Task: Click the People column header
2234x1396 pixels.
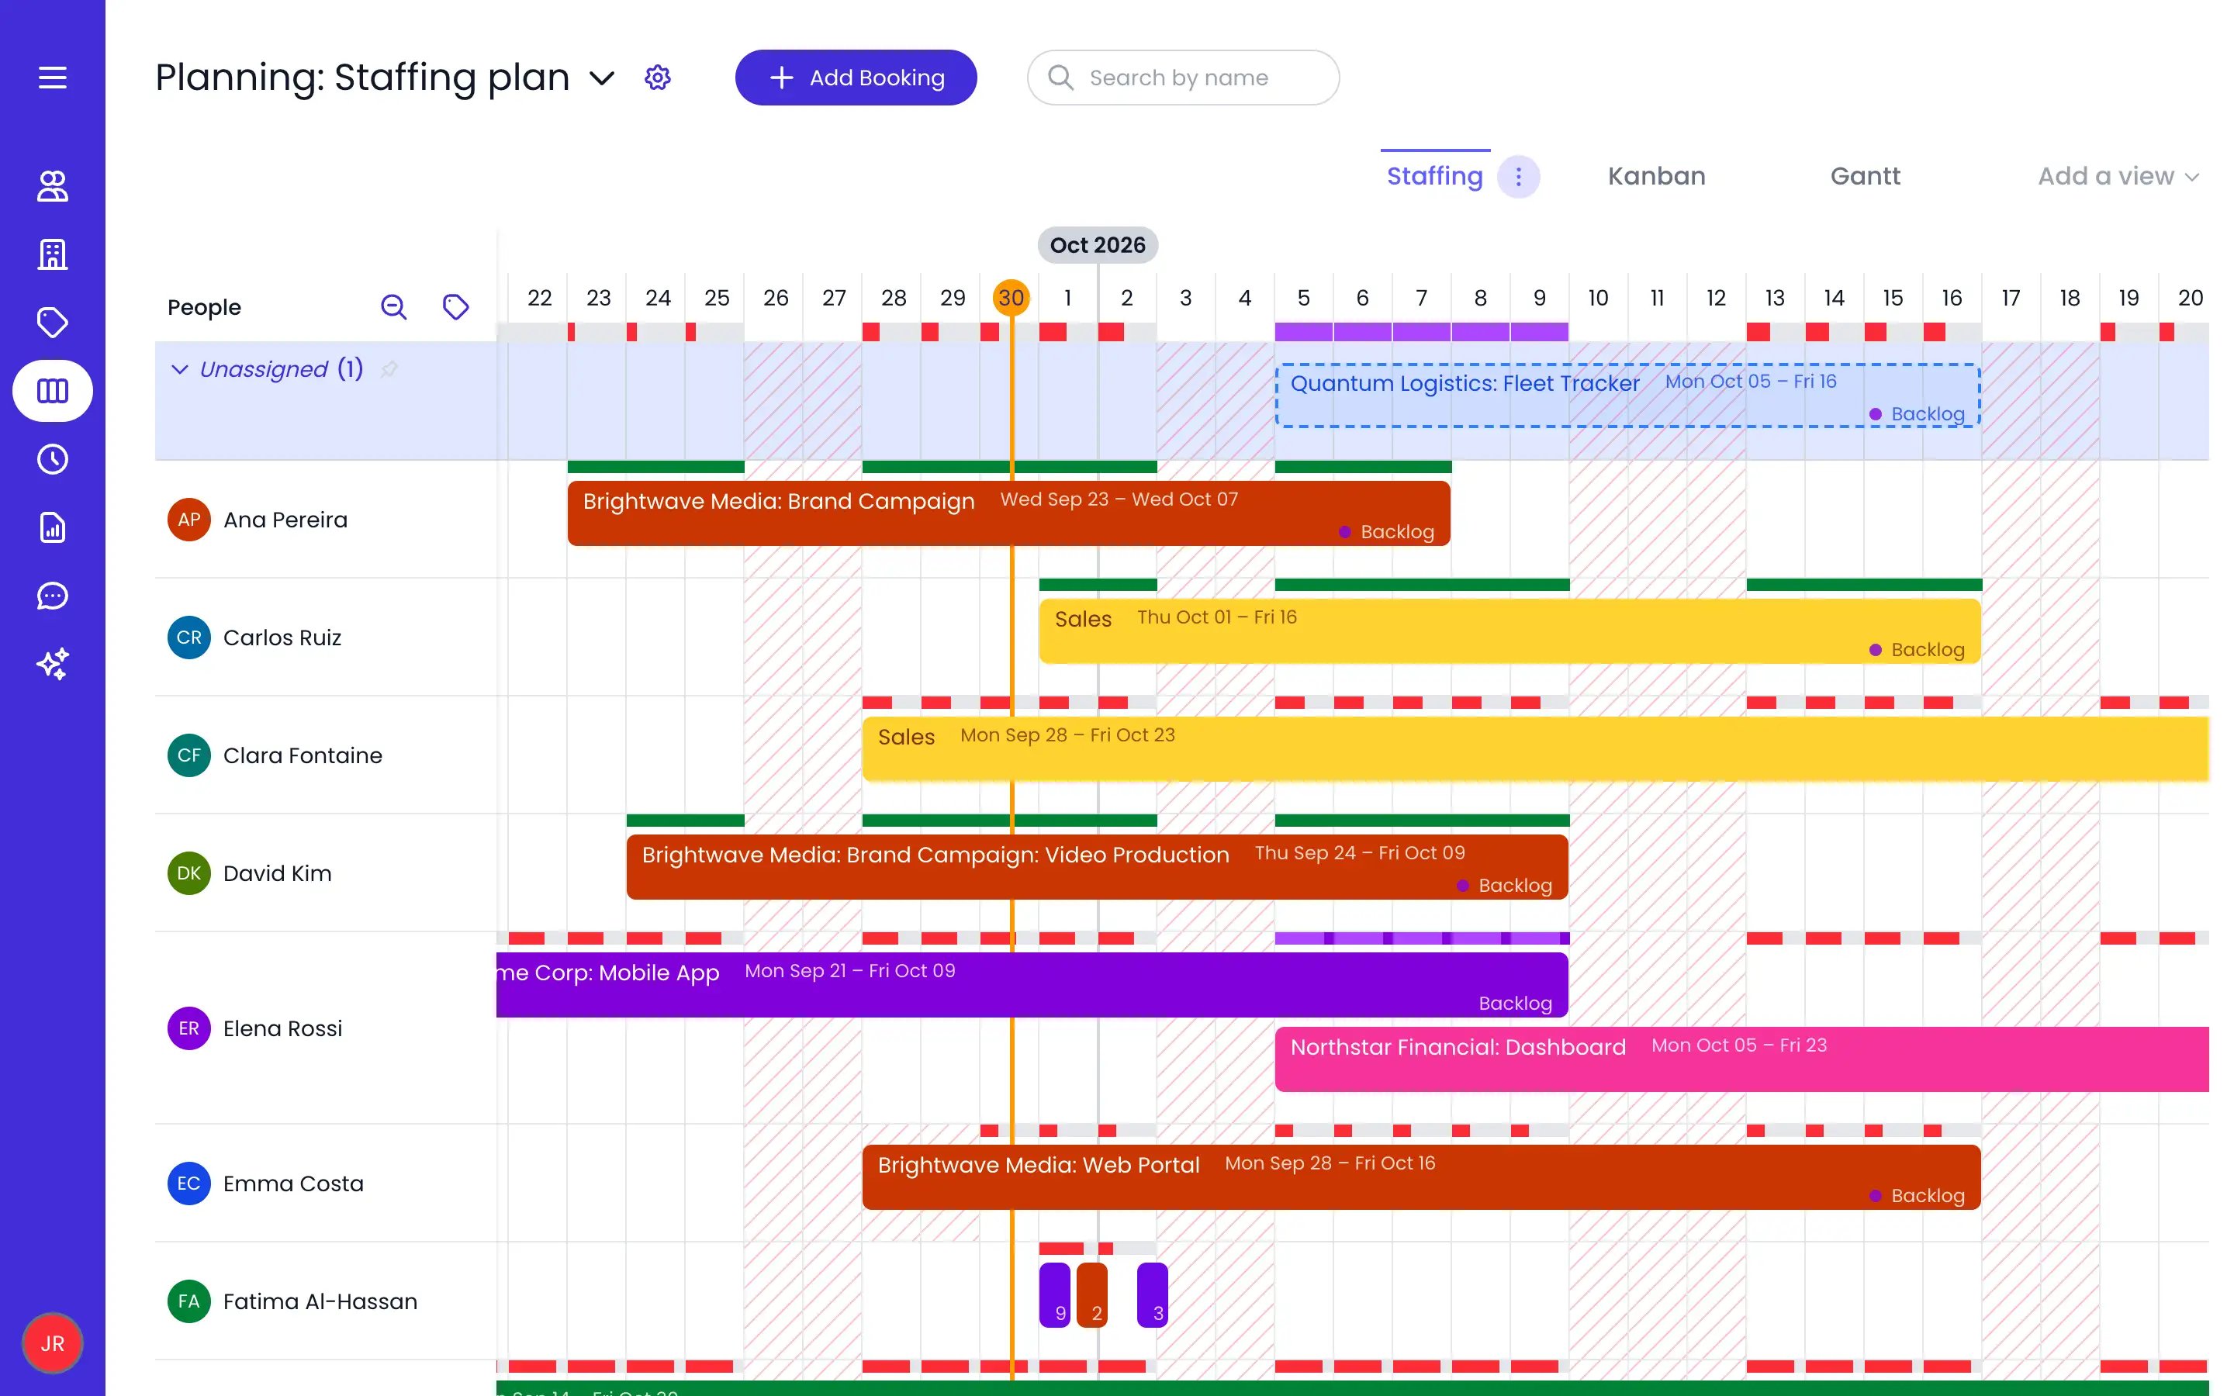Action: [204, 307]
